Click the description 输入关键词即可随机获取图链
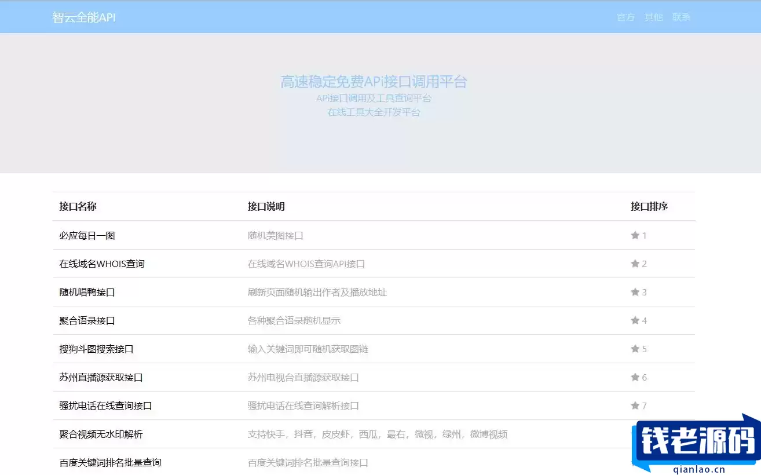 [x=308, y=349]
